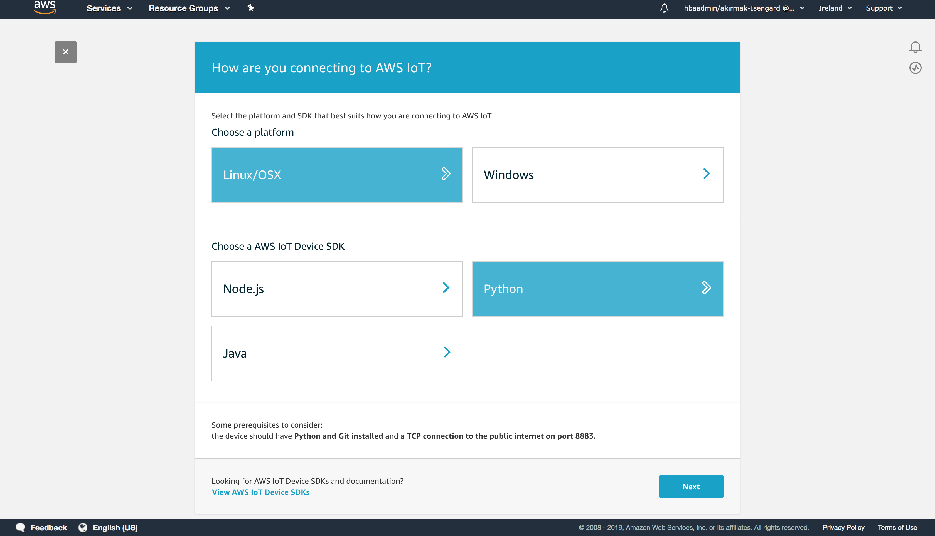Click the pin shortcuts icon in navbar
Image resolution: width=935 pixels, height=536 pixels.
(250, 8)
